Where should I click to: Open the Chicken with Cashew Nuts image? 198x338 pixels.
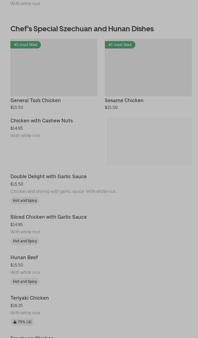point(149,142)
